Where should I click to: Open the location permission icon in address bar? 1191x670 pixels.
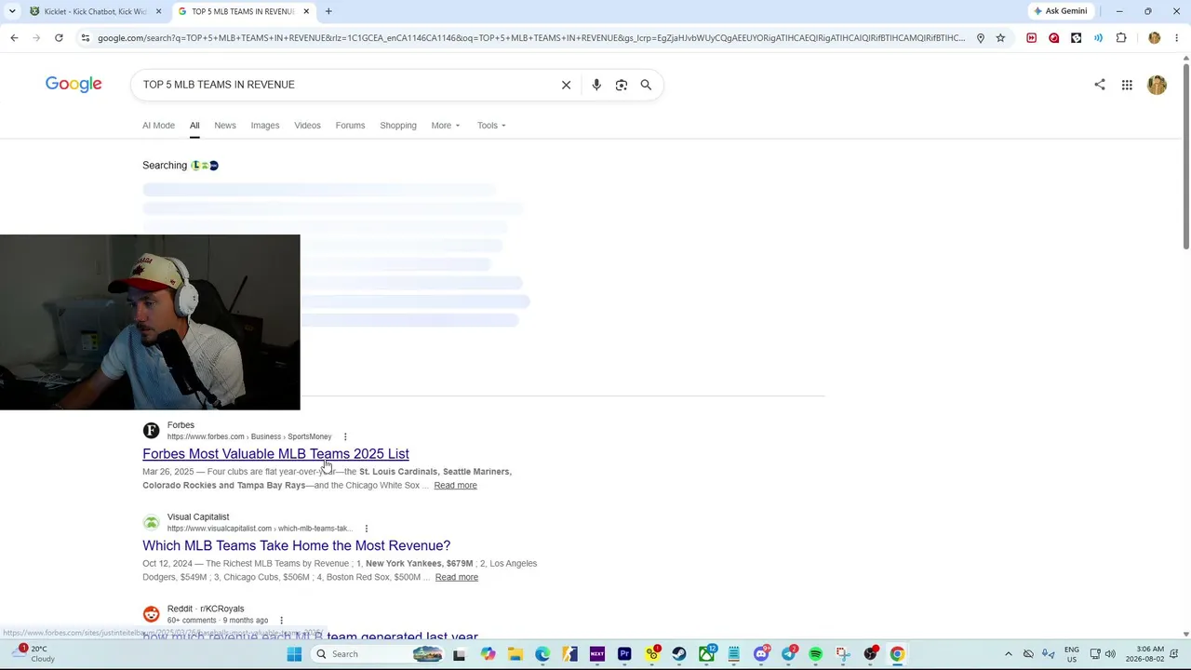tap(980, 38)
